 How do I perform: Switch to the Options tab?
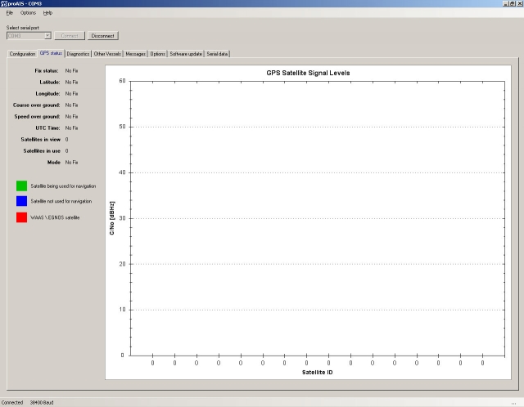pyautogui.click(x=158, y=54)
